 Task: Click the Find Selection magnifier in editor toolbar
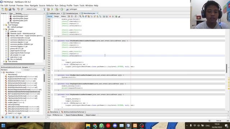(80, 16)
